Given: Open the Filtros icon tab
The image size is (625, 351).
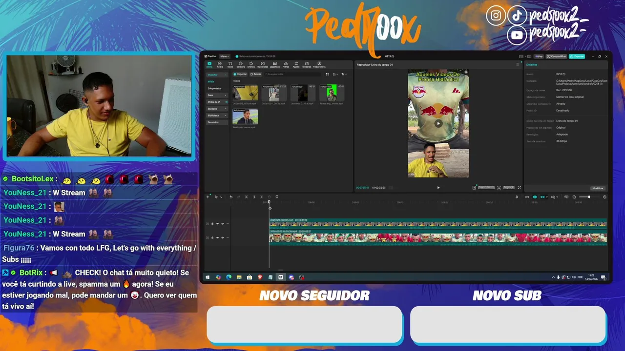Looking at the screenshot, I should pyautogui.click(x=286, y=64).
